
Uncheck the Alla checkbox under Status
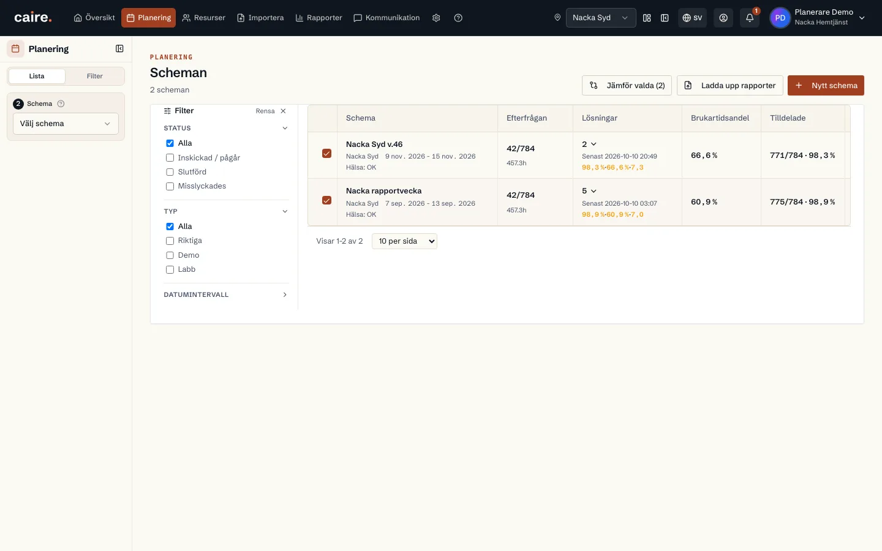[x=170, y=143]
